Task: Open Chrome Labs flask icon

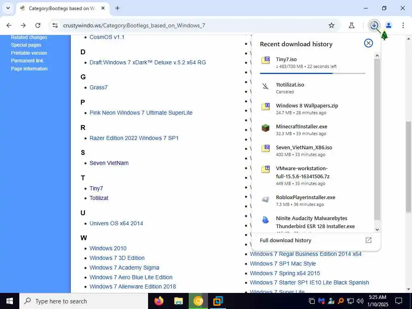Action: [x=352, y=25]
